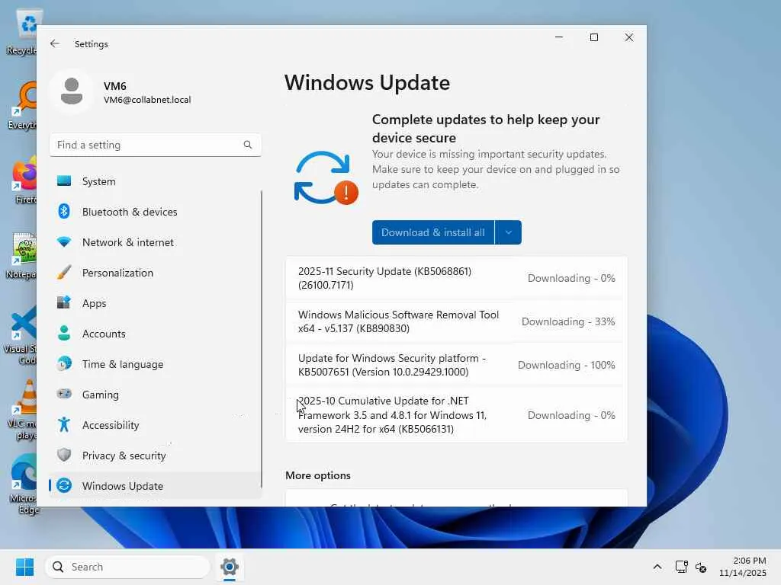This screenshot has width=781, height=585.
Task: Open the Everything search desktop shortcut
Action: 23,105
